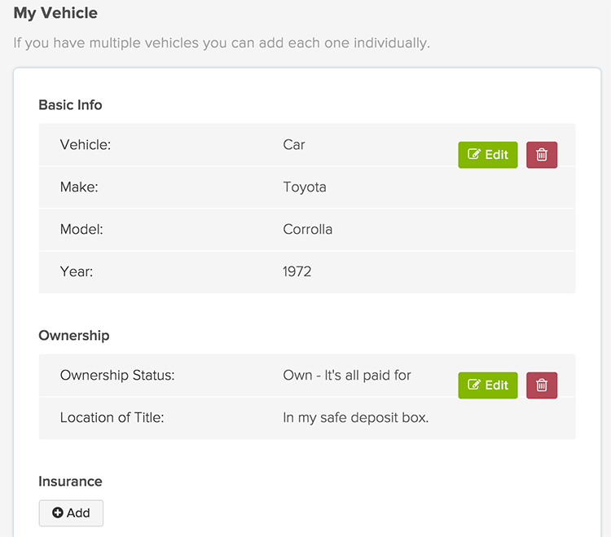
Task: Click the Model field label
Action: (x=81, y=230)
